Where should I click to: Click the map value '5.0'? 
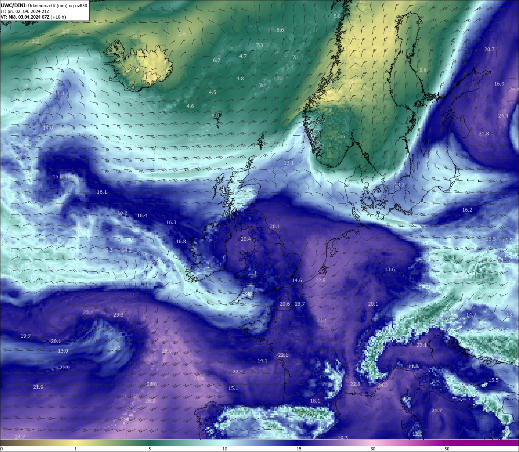tap(215, 116)
